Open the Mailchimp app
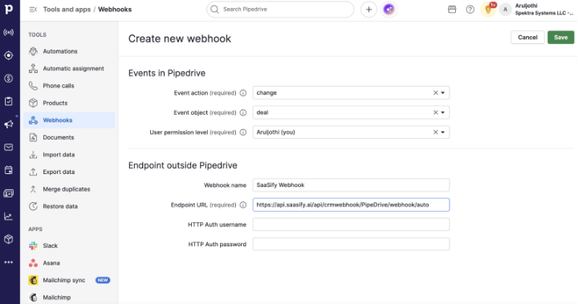The width and height of the screenshot is (578, 304). point(69,298)
